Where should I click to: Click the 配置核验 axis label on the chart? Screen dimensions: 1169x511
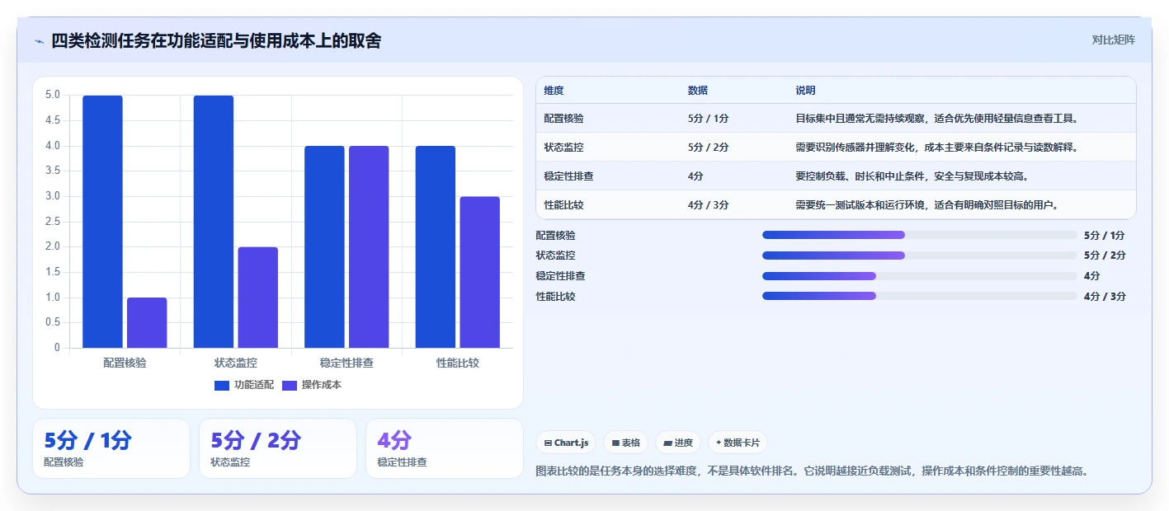tap(125, 363)
